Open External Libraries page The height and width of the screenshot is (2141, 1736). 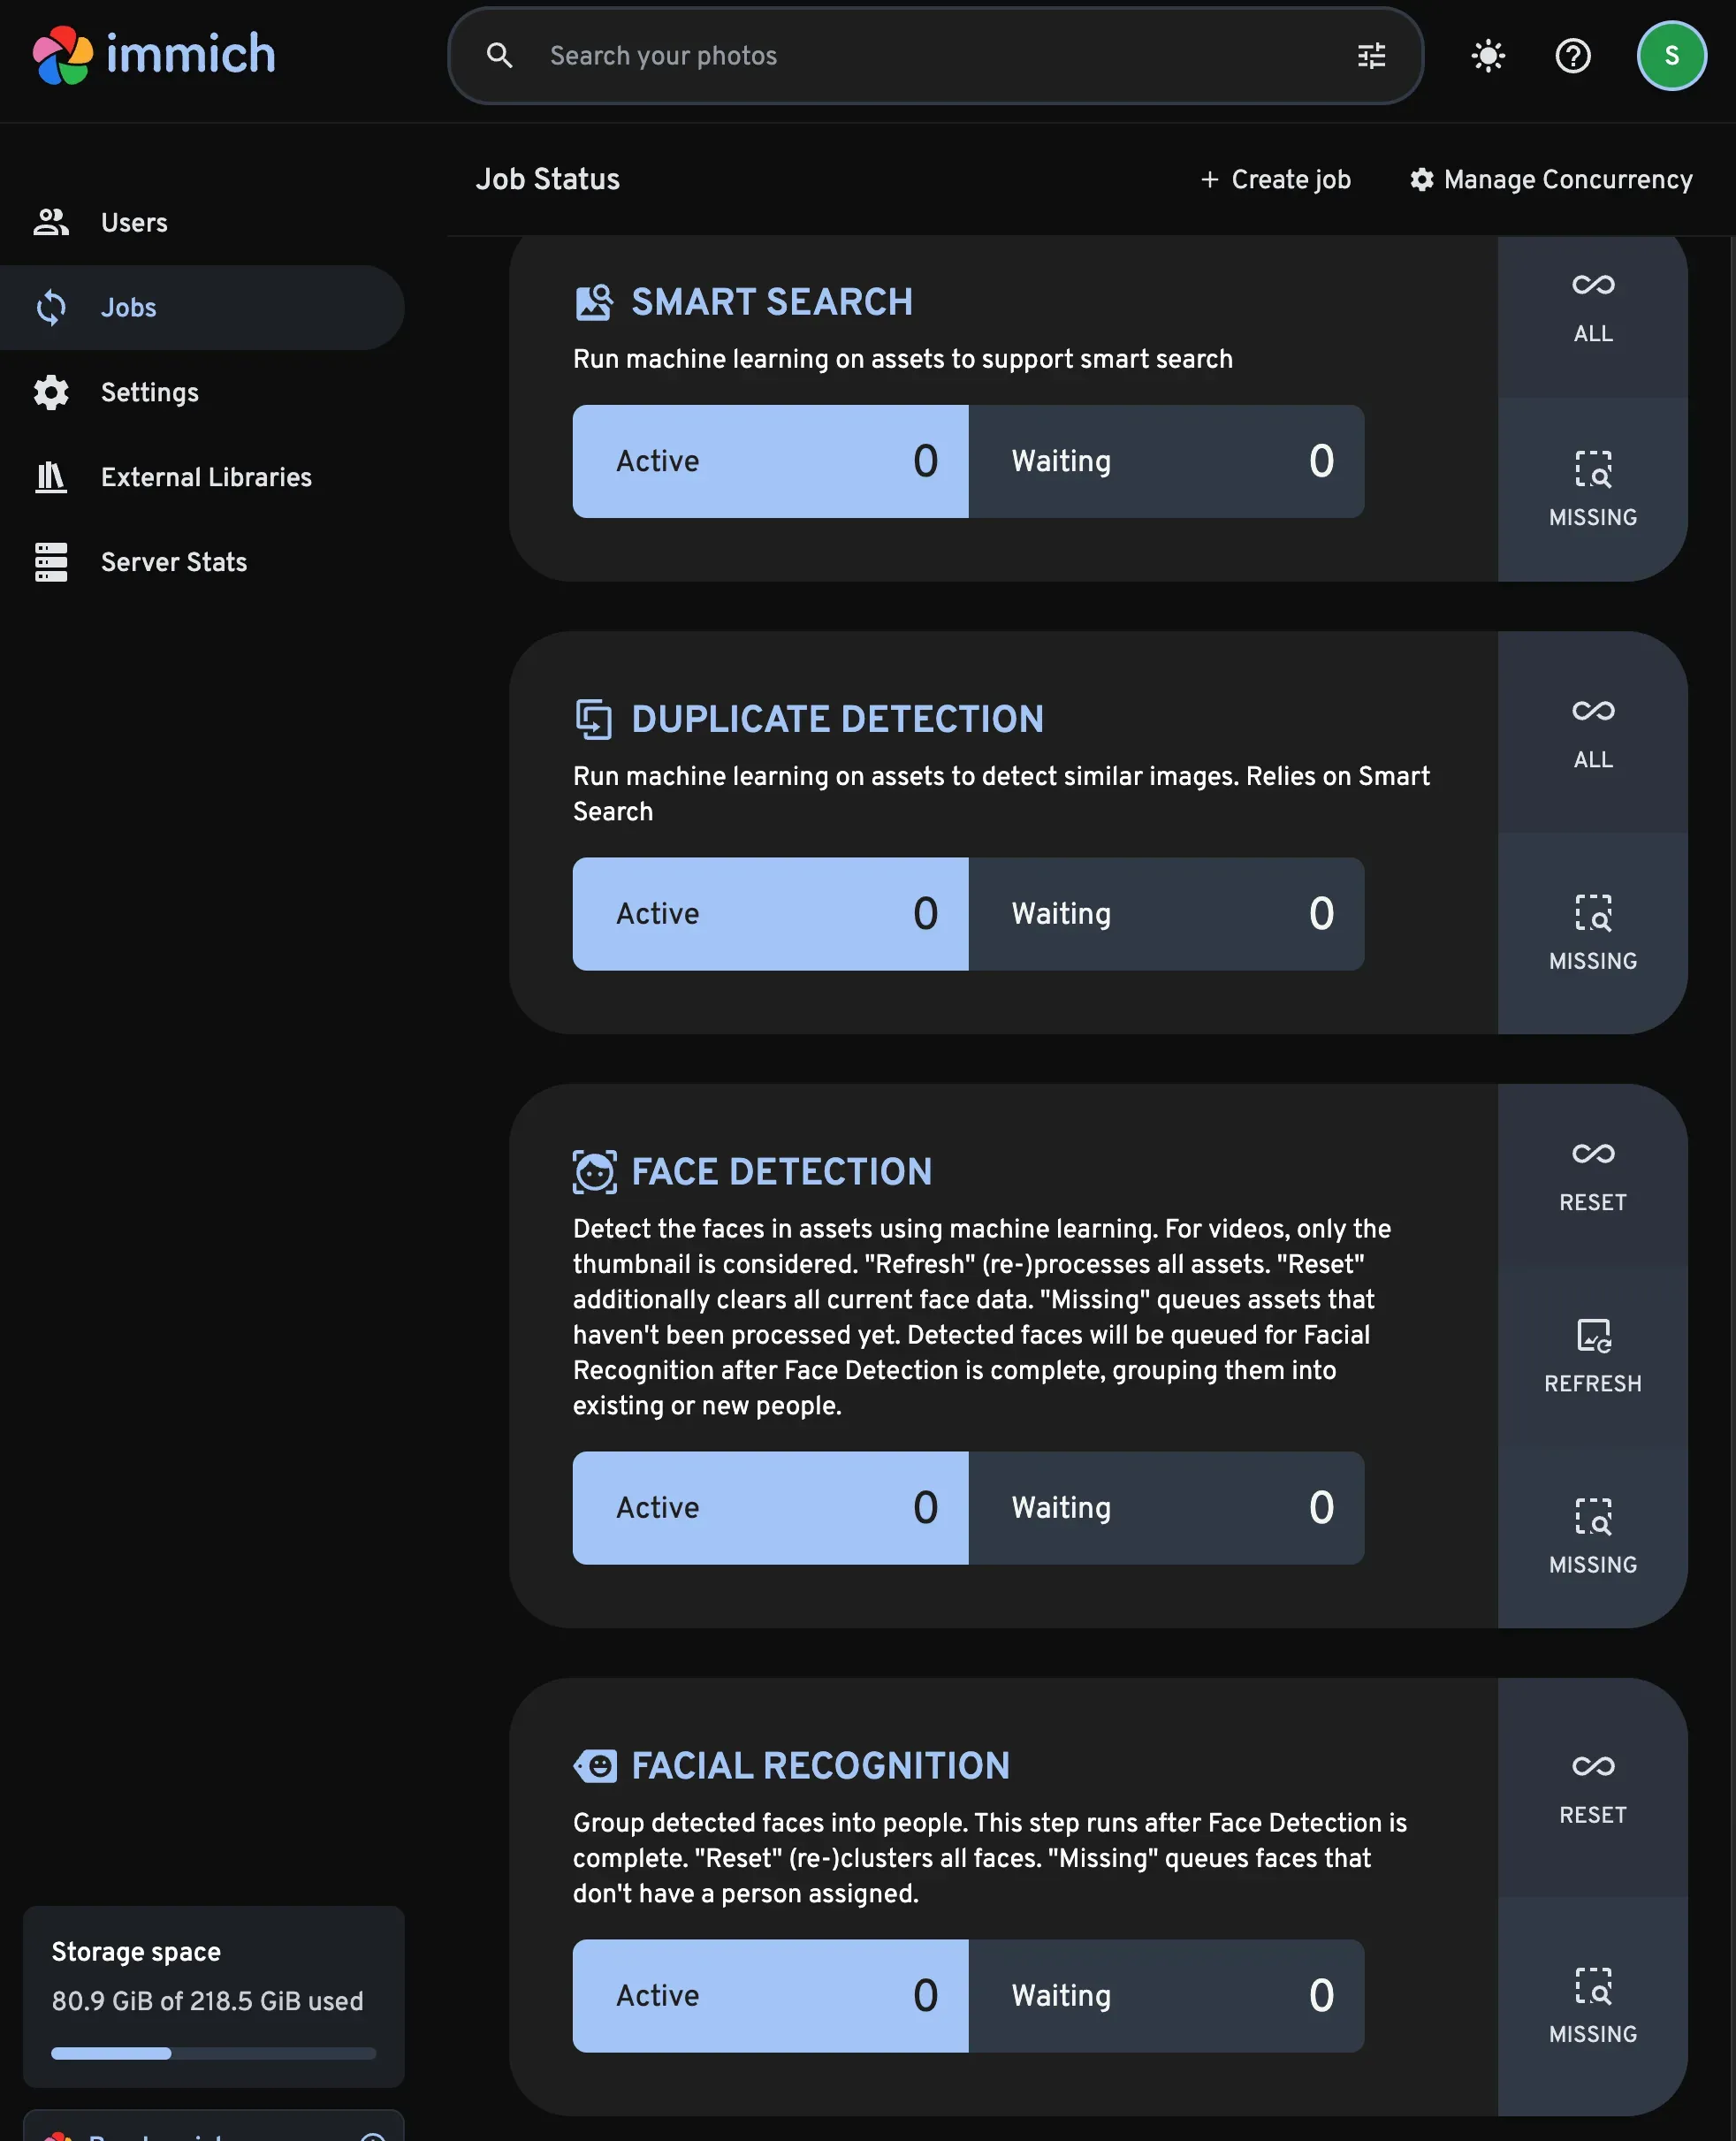tap(206, 477)
